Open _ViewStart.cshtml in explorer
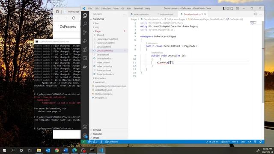Screen dimensions: 274x154 tap(109, 43)
